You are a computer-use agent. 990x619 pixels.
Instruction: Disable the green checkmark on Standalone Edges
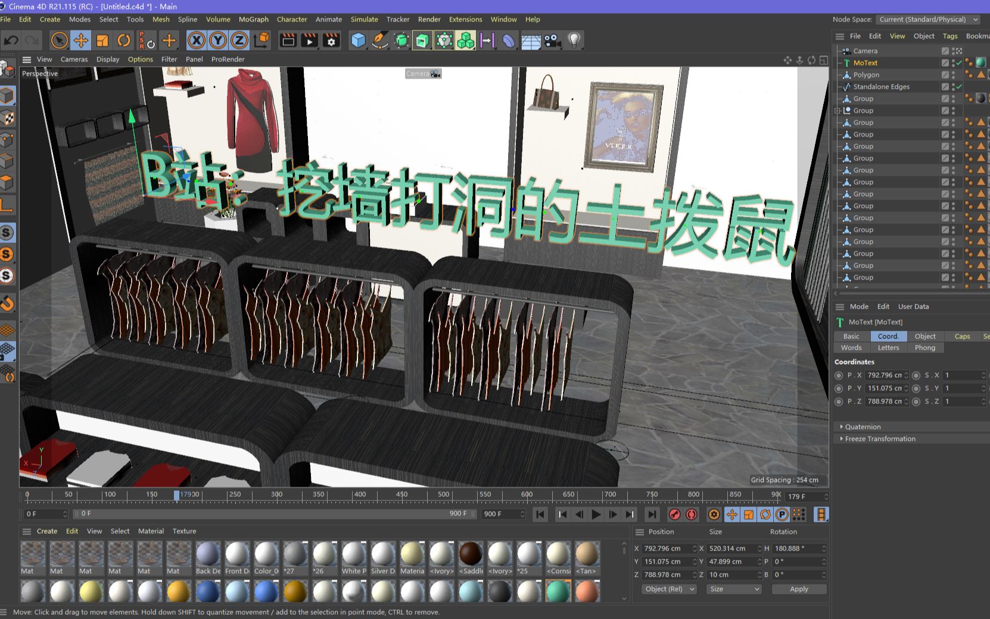point(958,86)
